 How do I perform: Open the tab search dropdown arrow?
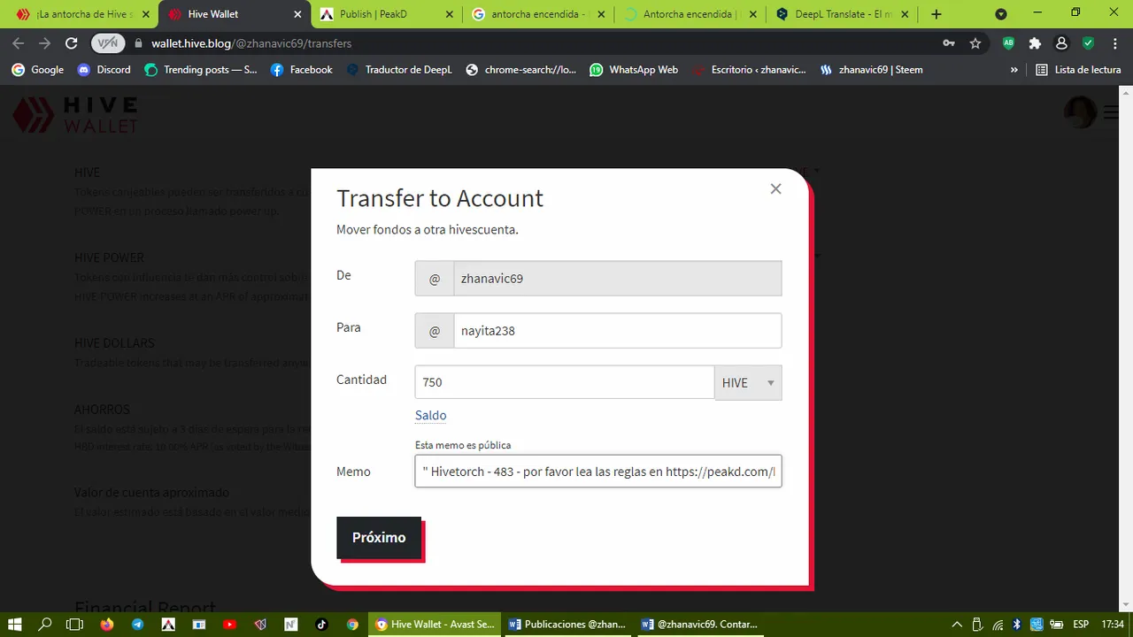1001,14
